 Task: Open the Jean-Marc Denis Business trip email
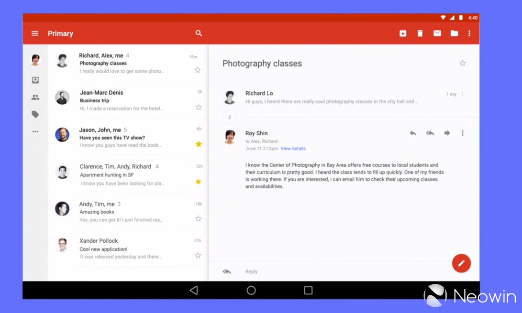(128, 100)
